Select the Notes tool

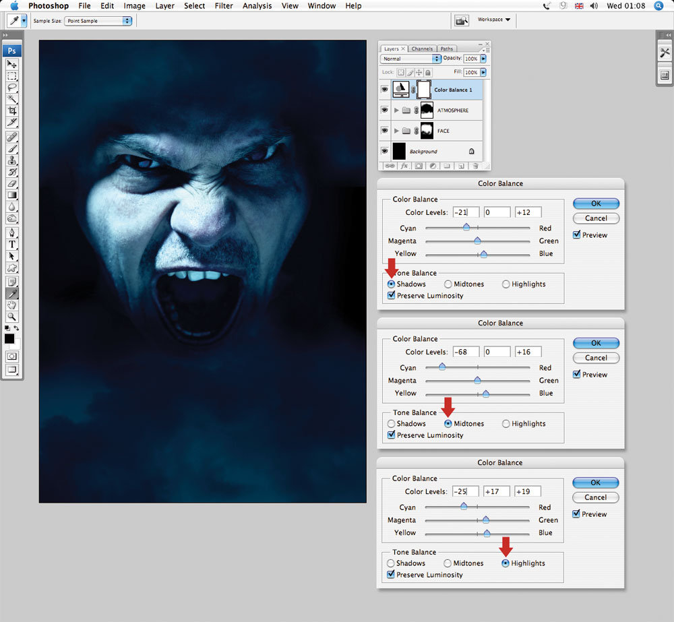pos(12,282)
